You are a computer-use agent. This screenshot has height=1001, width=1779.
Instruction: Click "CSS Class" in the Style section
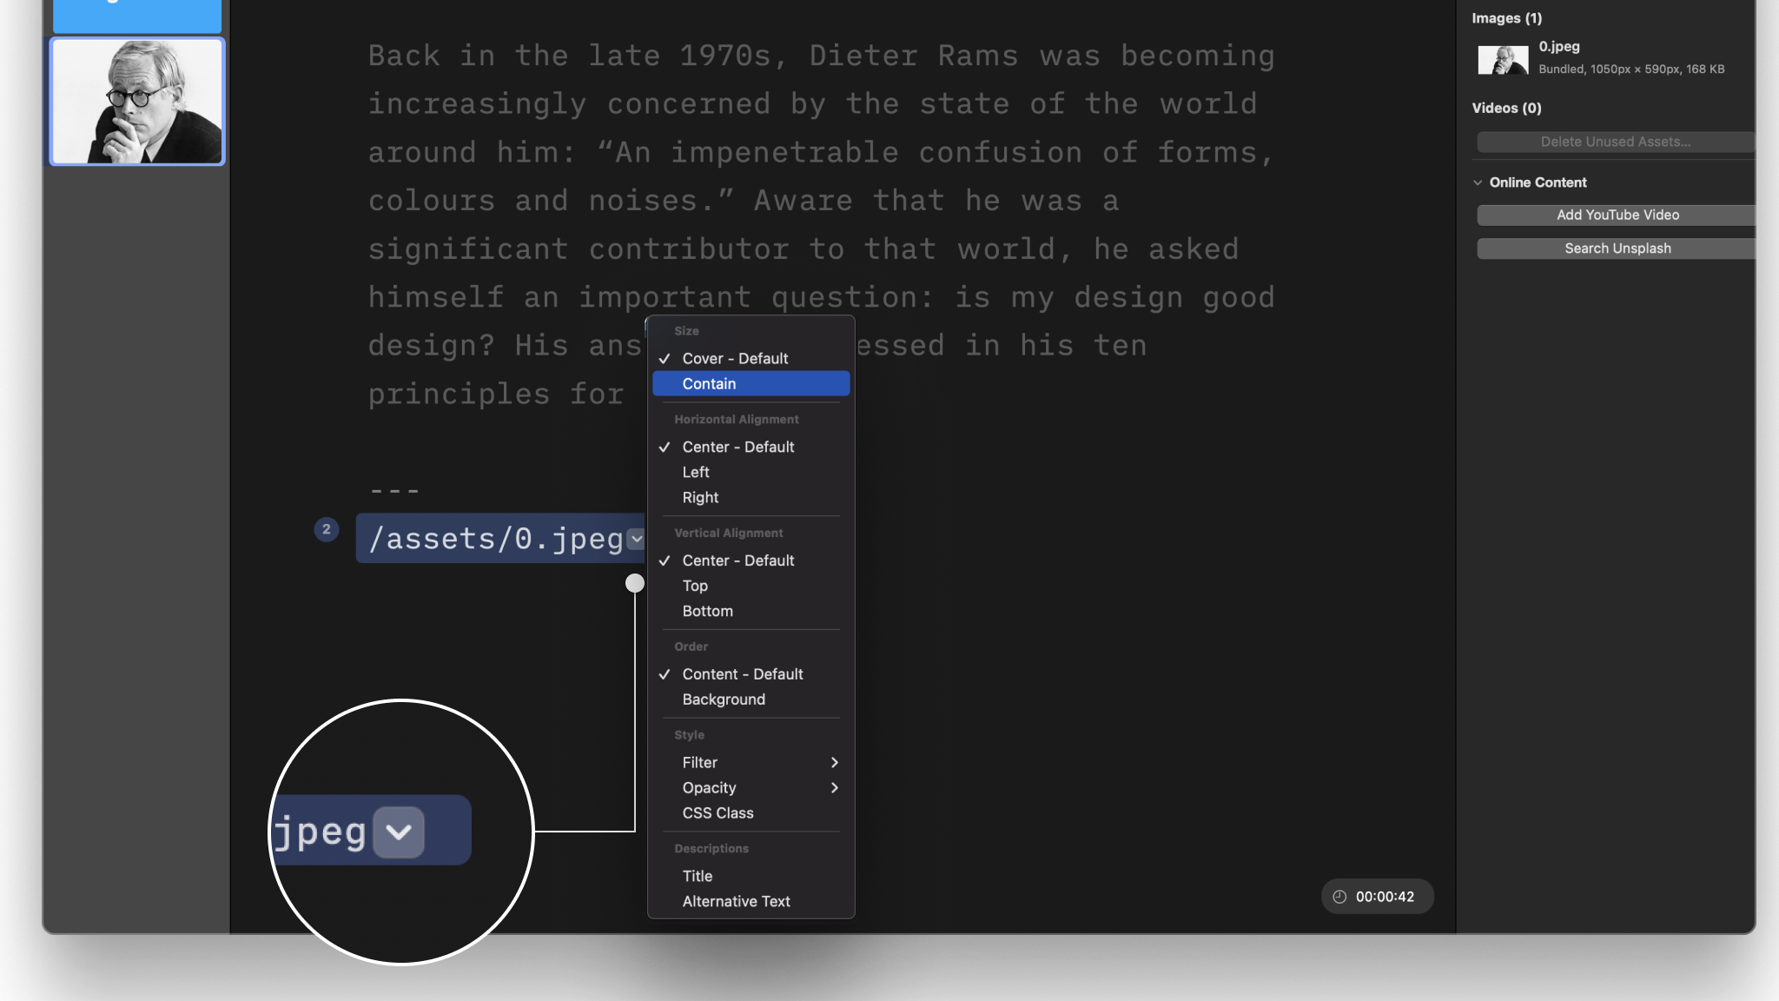coord(717,813)
